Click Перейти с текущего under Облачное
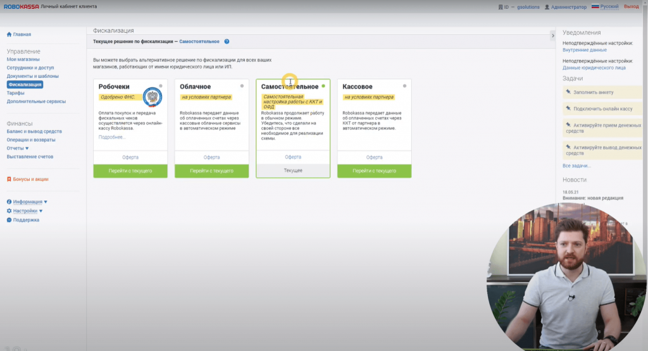 [211, 171]
